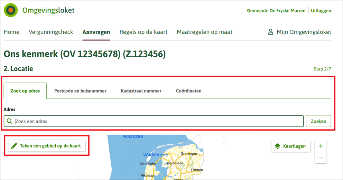343x180 pixels.
Task: Click Emmen on the map
Action: 197,170
